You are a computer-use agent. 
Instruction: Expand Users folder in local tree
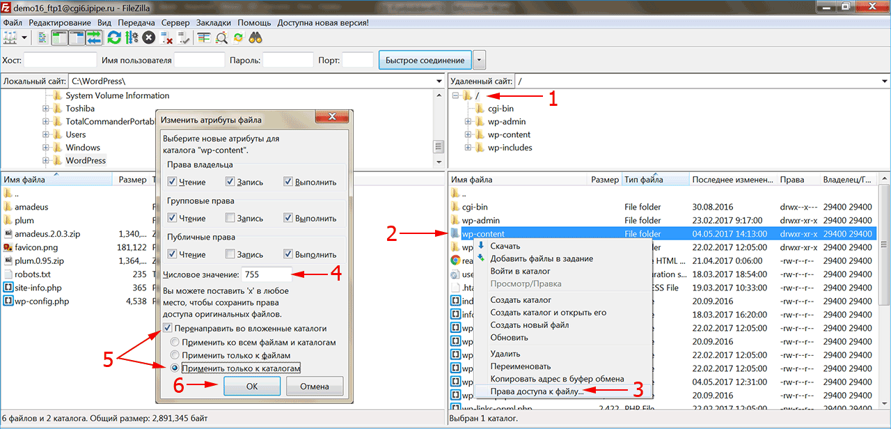pos(46,134)
